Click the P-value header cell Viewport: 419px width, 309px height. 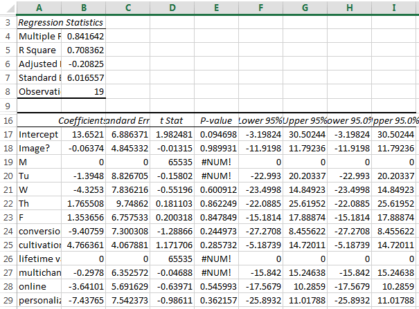click(216, 120)
